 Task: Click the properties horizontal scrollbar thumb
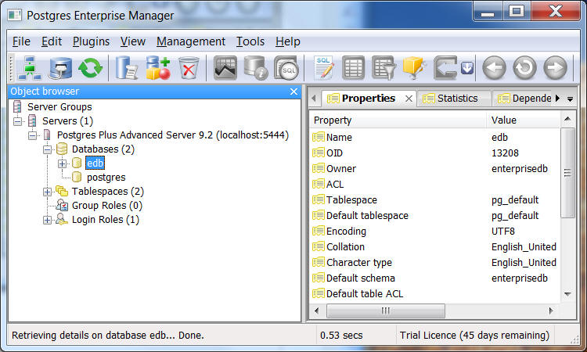coord(386,311)
